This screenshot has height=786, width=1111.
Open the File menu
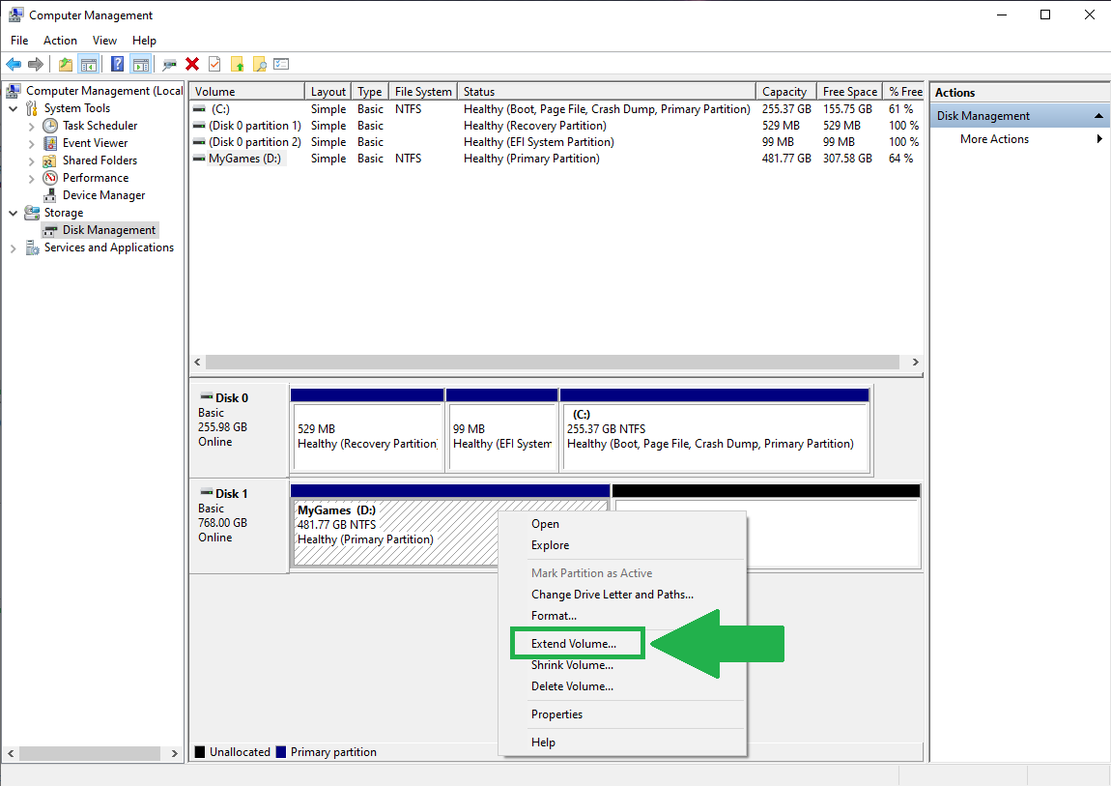[19, 41]
